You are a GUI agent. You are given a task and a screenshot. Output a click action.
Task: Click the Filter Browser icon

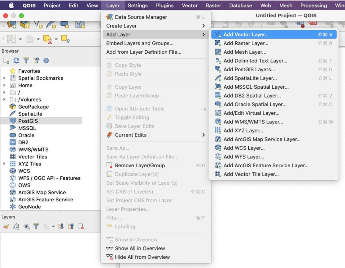[26, 61]
